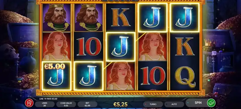Toggle AUTO spin mode
Screen dimensions: 241x109
click(174, 104)
